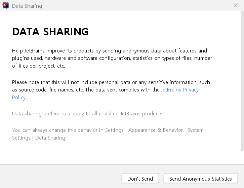Click the IntelliJ IDEA icon in title bar
The height and width of the screenshot is (188, 244).
pyautogui.click(x=6, y=5)
